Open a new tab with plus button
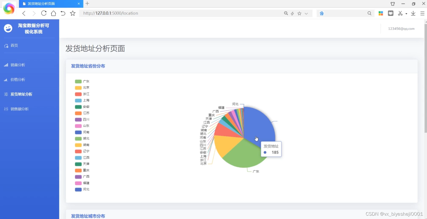Viewport: 427px width, 219px height. click(x=87, y=4)
